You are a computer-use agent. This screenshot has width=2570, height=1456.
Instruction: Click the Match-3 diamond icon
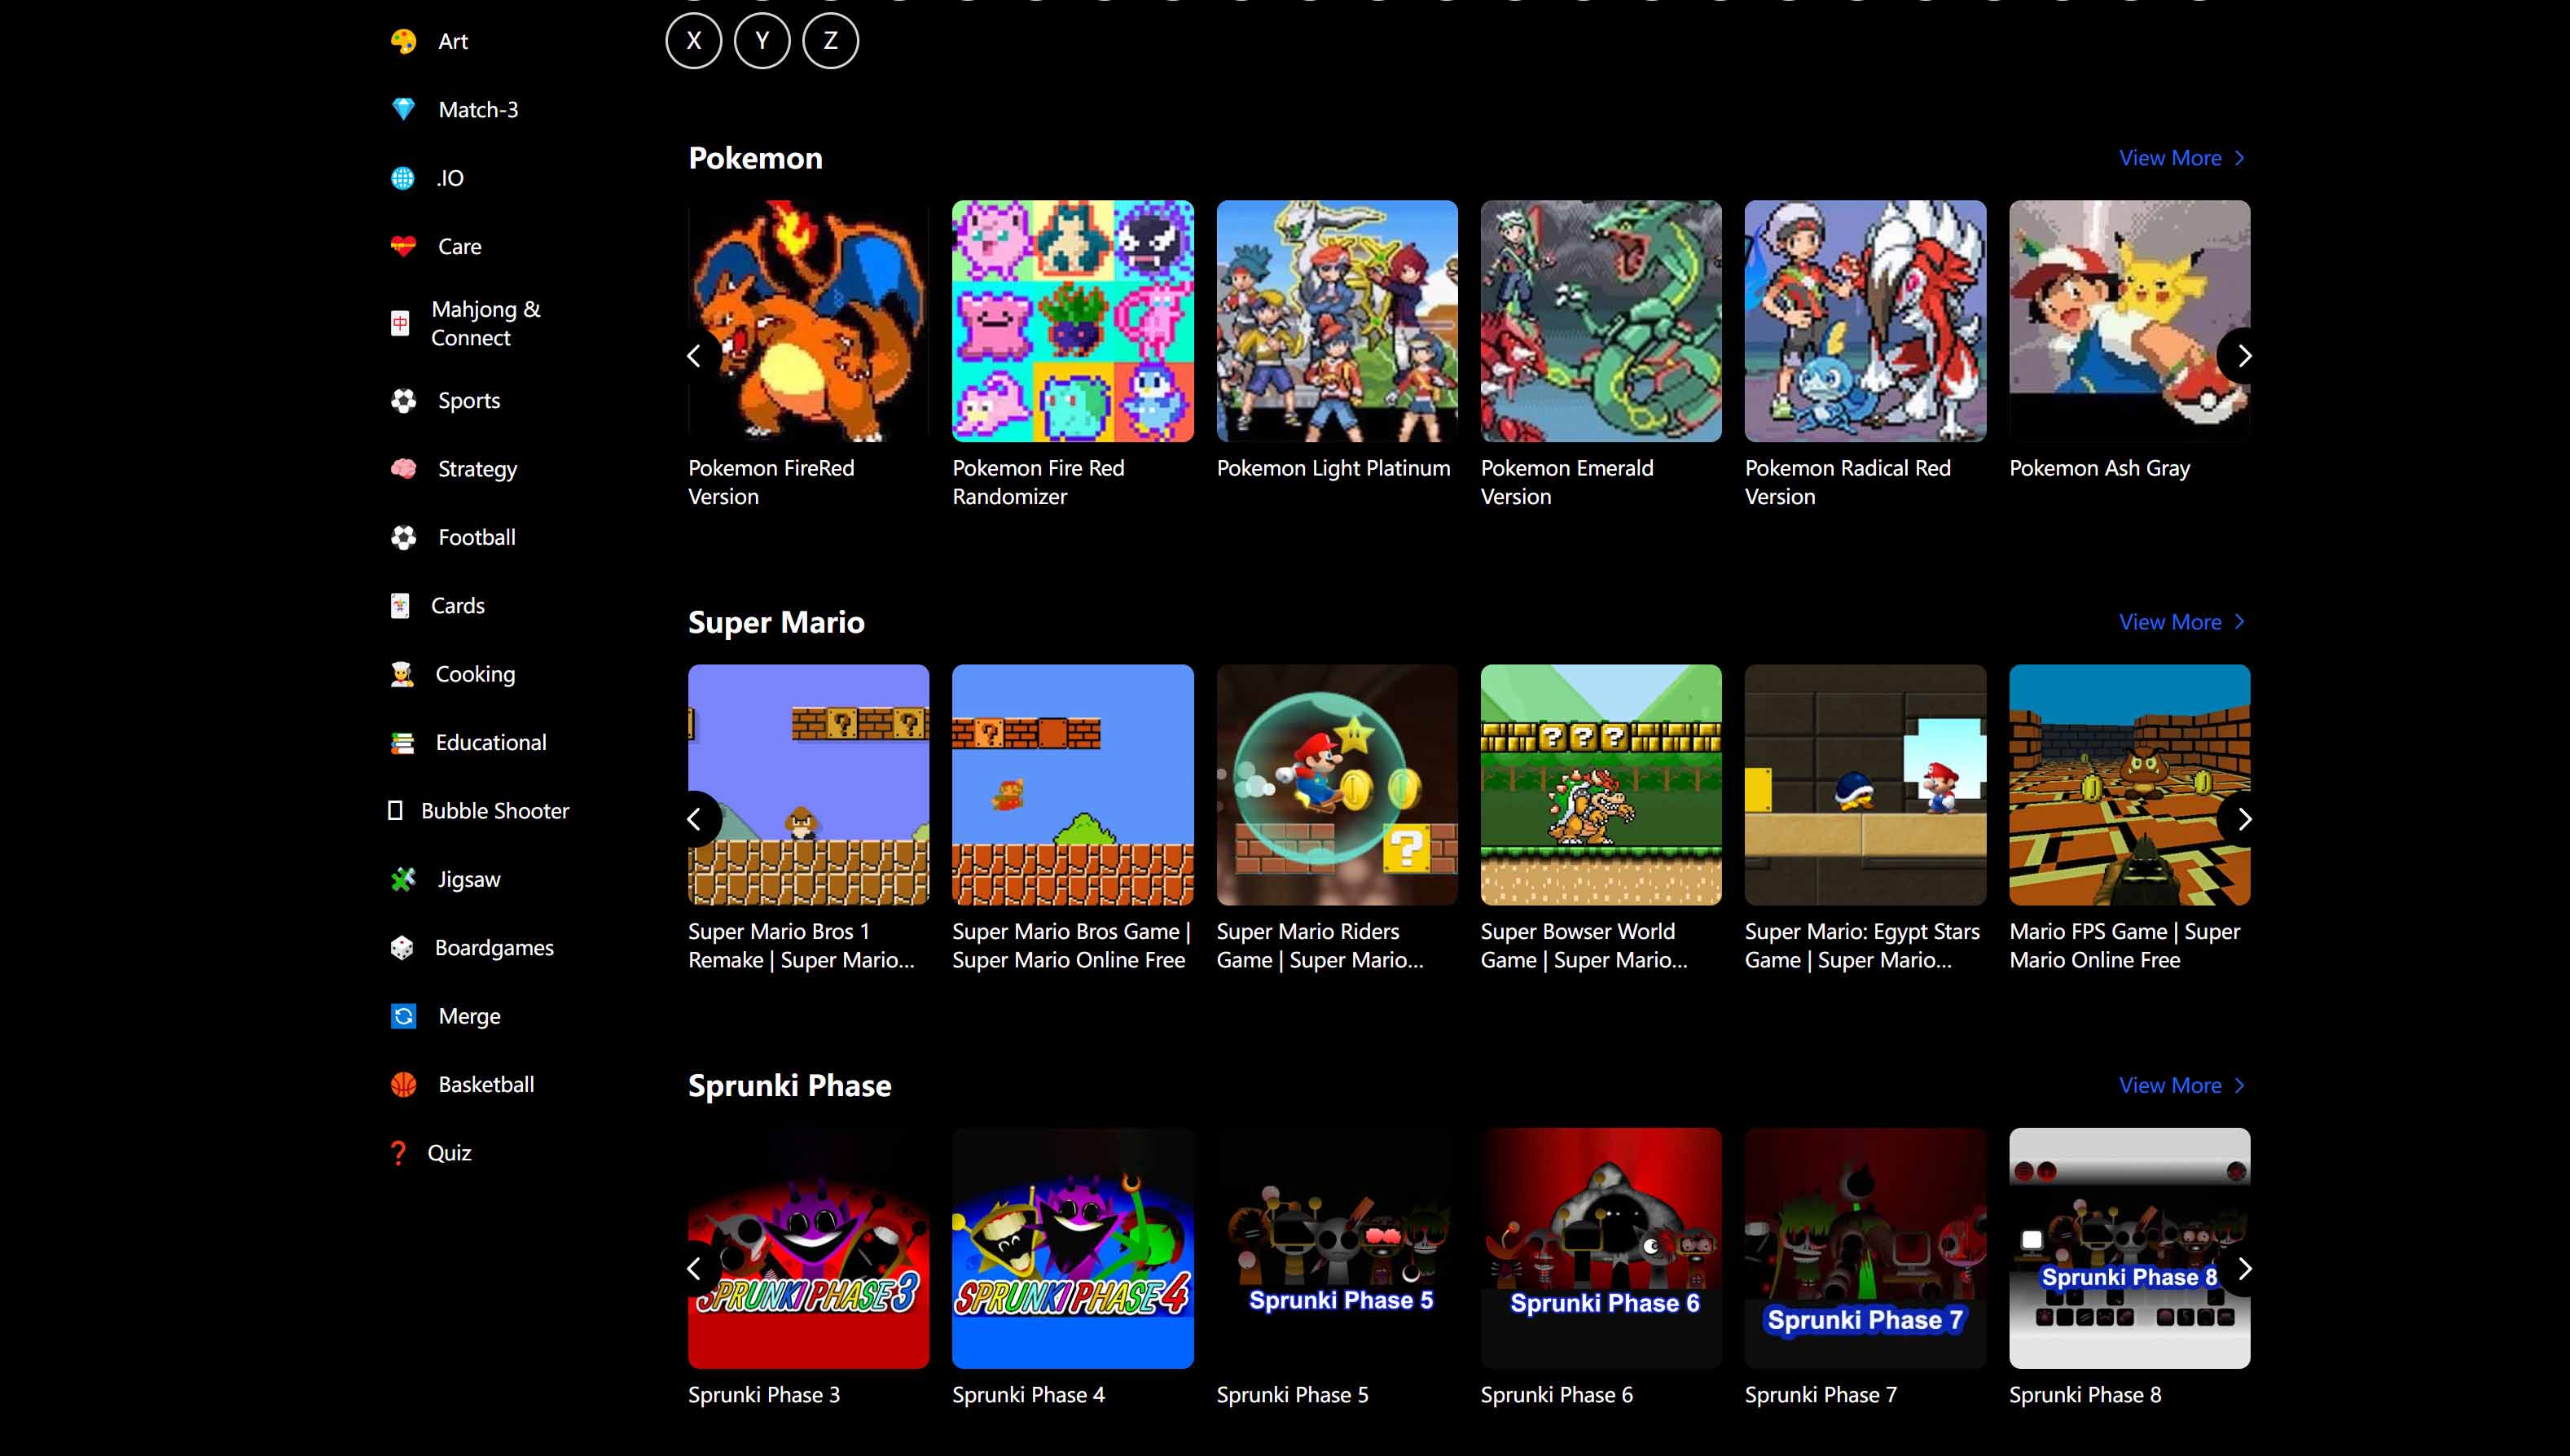point(403,109)
